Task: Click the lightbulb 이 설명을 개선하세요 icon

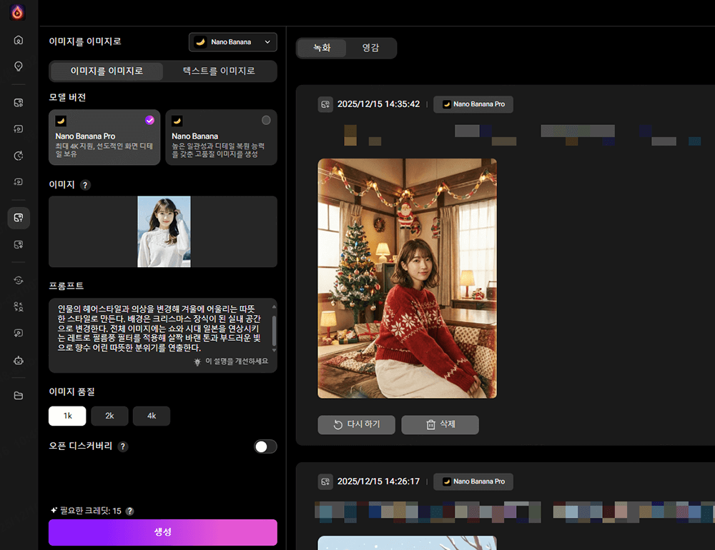Action: [197, 361]
